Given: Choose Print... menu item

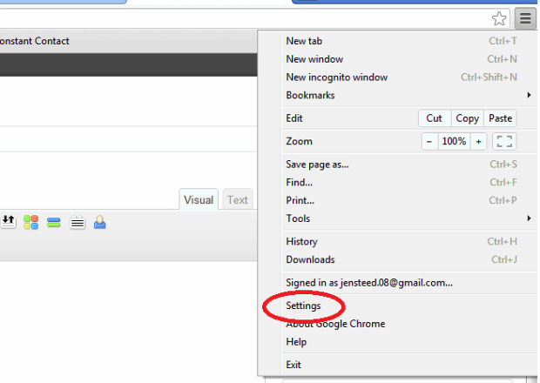Looking at the screenshot, I should click(409, 200).
